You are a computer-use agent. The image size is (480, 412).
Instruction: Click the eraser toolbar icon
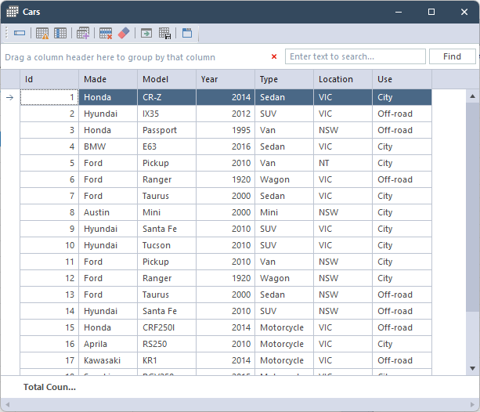coord(124,33)
